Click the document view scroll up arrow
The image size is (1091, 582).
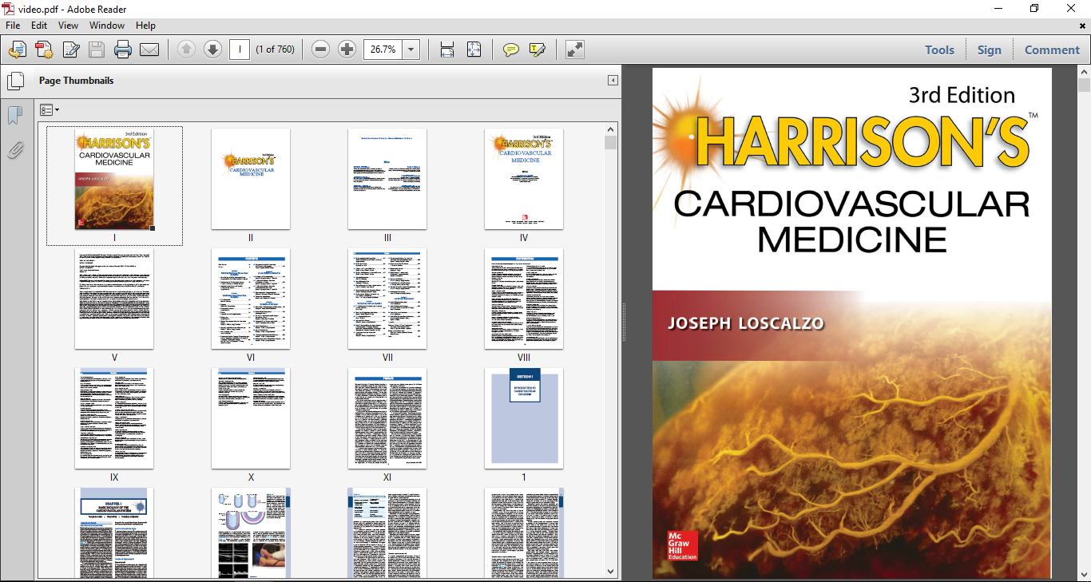coord(1084,72)
